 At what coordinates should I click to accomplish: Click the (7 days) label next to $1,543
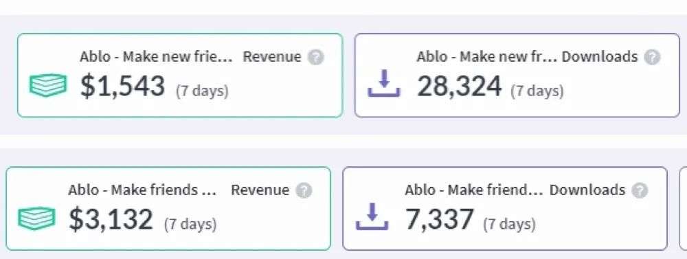[202, 91]
